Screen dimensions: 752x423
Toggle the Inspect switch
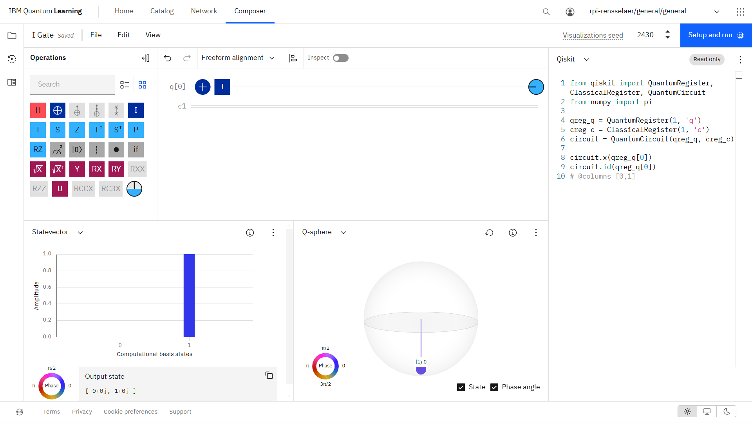point(341,58)
